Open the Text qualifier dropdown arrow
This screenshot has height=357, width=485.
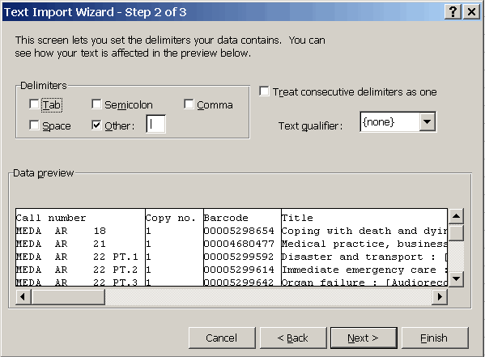[427, 121]
